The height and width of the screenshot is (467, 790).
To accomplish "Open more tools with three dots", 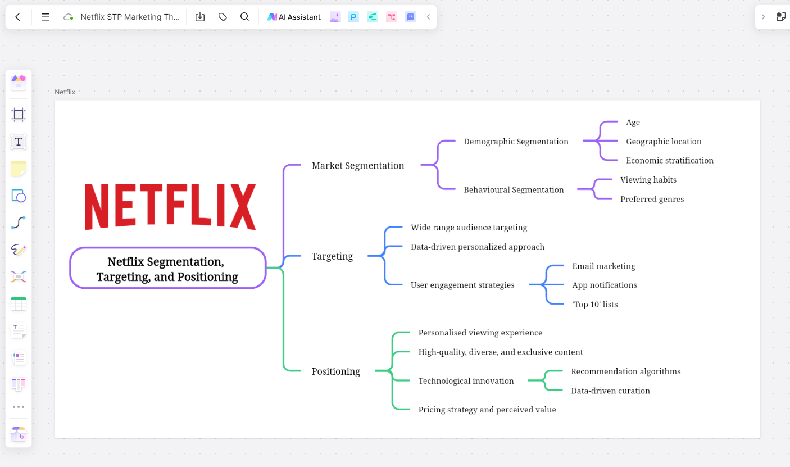I will tap(19, 406).
